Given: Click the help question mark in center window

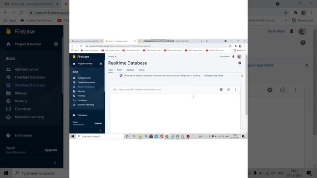Looking at the screenshot, I should point(240,63).
